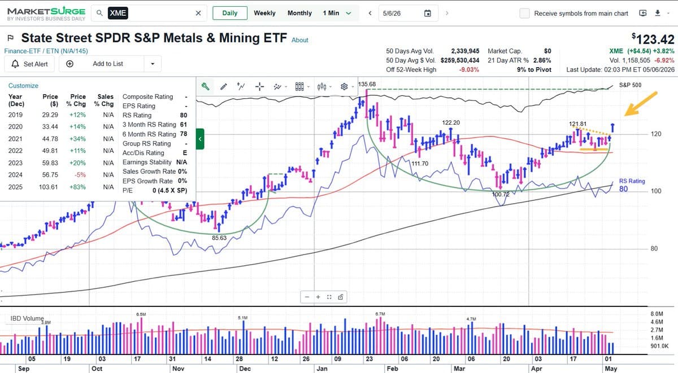678x373 pixels.
Task: Switch to the Monthly chart tab
Action: click(299, 13)
